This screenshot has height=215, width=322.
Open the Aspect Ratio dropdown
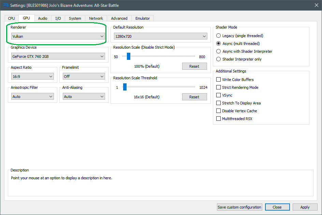pos(32,77)
